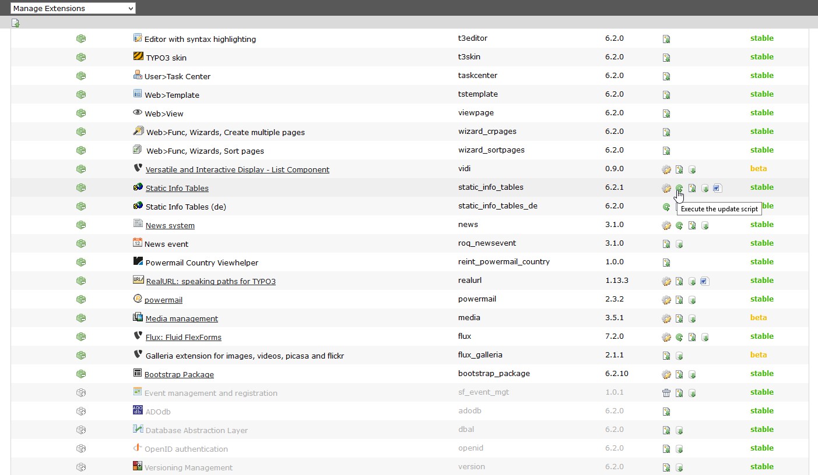The height and width of the screenshot is (475, 818).
Task: Deactivate the TYPO3 skin extension
Action: tap(81, 58)
